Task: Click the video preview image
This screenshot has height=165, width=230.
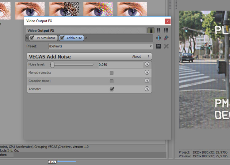Action: pyautogui.click(x=205, y=69)
